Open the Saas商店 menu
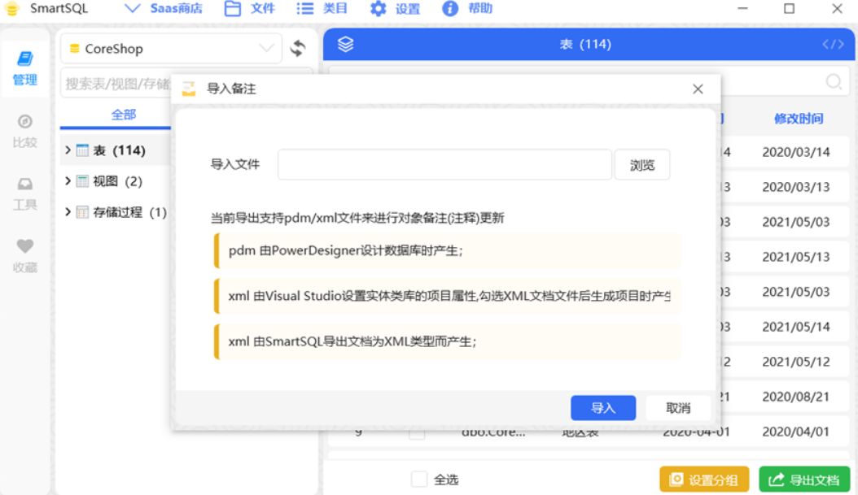Screen dimensions: 858x495 pyautogui.click(x=164, y=9)
